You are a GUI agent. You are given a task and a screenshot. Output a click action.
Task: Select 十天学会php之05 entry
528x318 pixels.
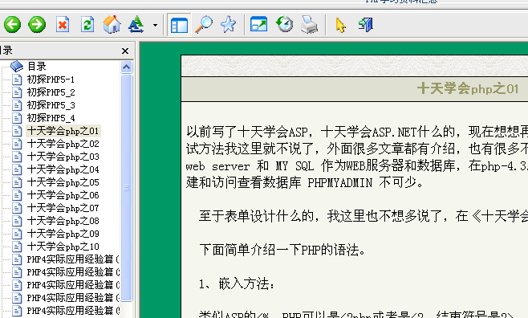tap(63, 182)
